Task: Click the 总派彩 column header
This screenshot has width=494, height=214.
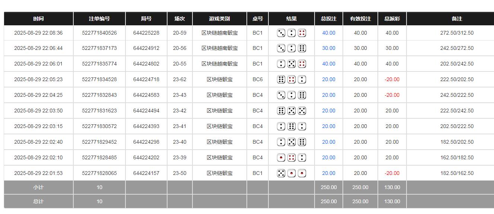Action: [x=392, y=19]
